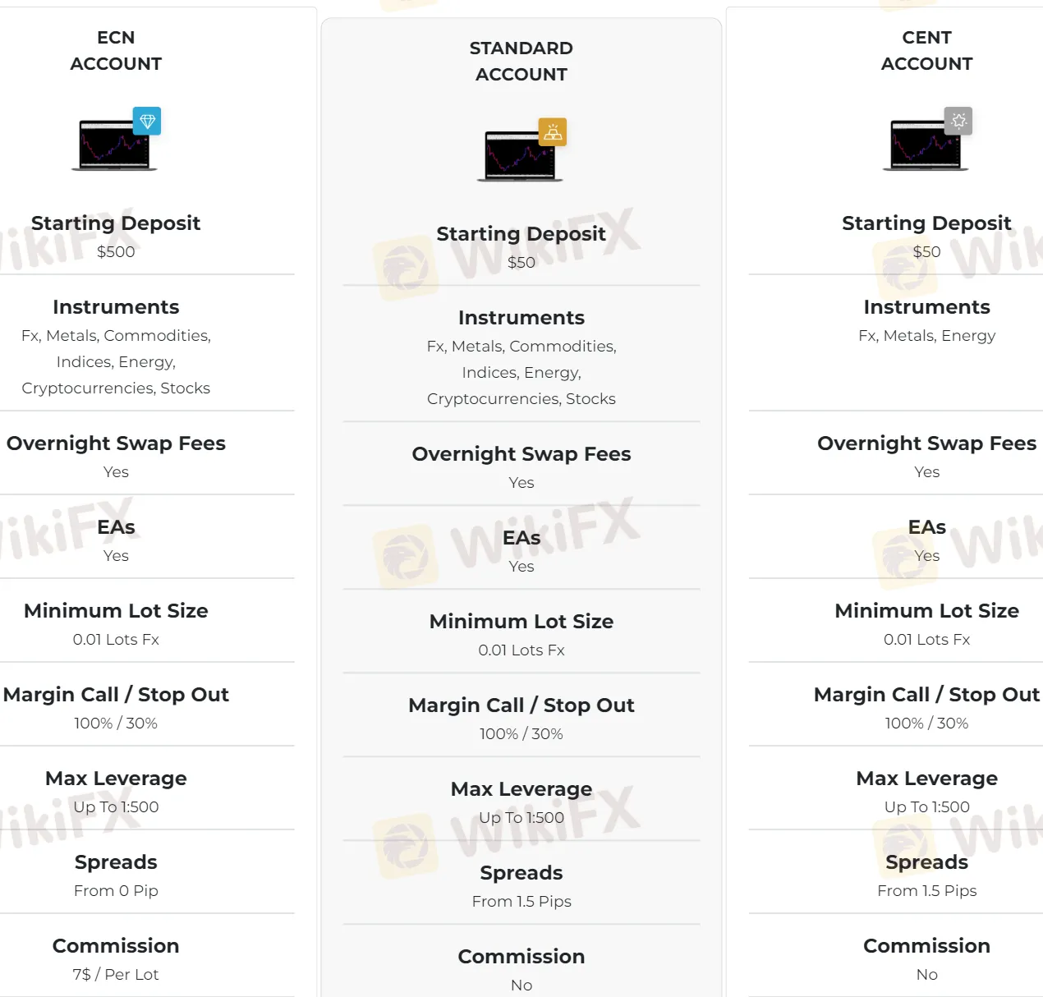Screen dimensions: 1043x997
Task: Click the blue diamond badge on ECN account
Action: tap(147, 122)
